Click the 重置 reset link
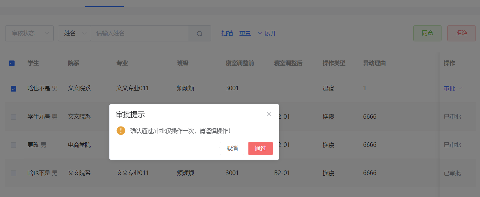Screen dimensions: 480x197 pos(245,33)
